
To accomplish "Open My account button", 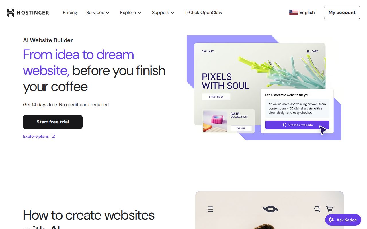I will tap(342, 13).
